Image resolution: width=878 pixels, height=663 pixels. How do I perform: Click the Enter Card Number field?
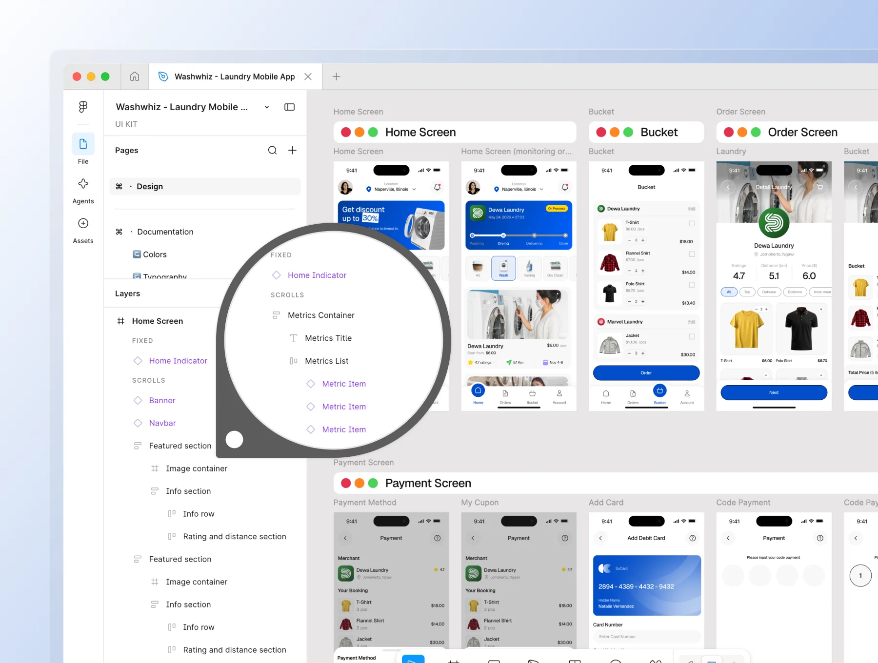point(647,637)
